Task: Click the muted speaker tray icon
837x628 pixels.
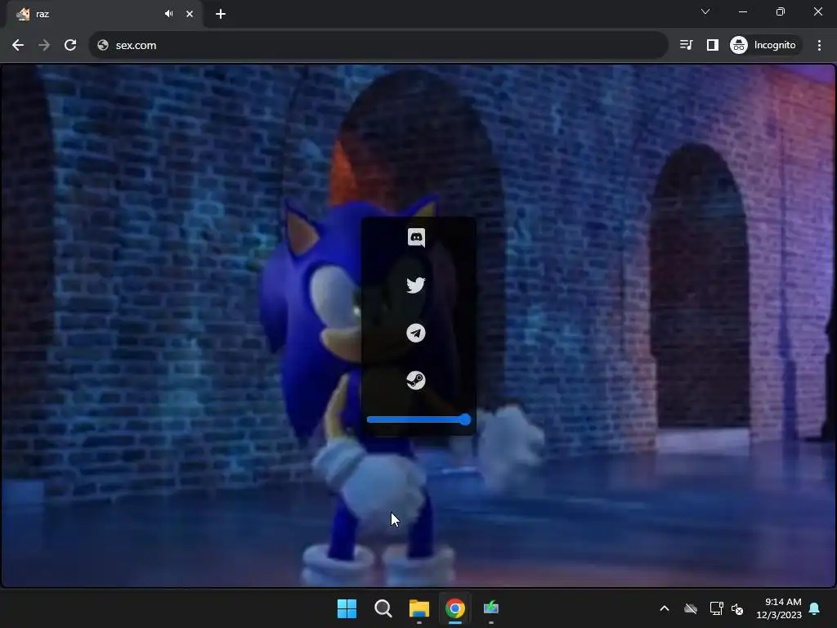Action: click(x=737, y=608)
